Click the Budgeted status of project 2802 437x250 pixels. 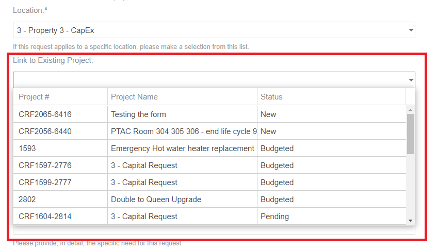point(277,199)
